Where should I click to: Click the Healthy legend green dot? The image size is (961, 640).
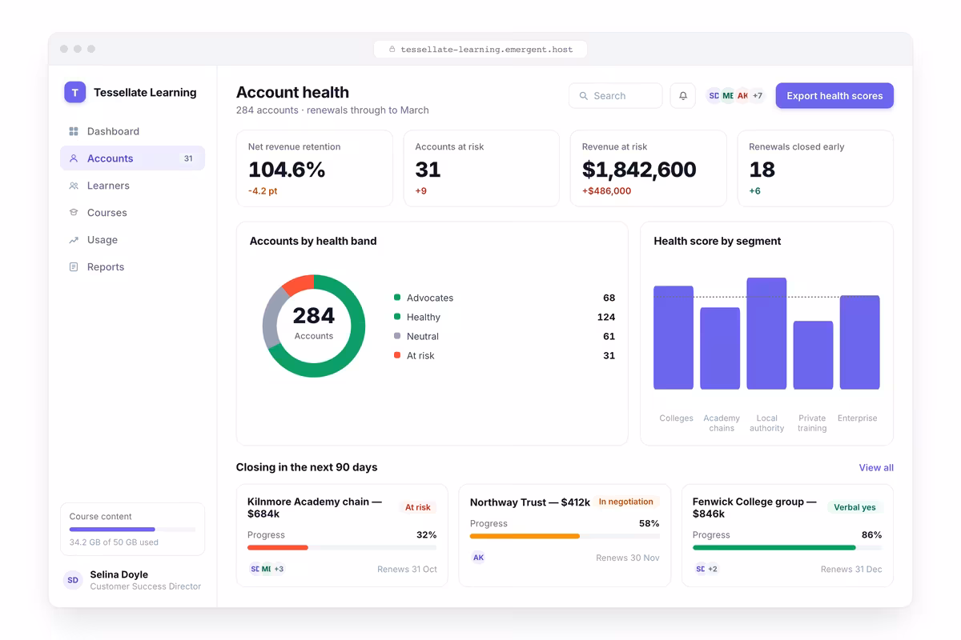tap(397, 317)
